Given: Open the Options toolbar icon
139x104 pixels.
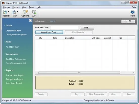Looking at the screenshot, I should [x=25, y=13].
